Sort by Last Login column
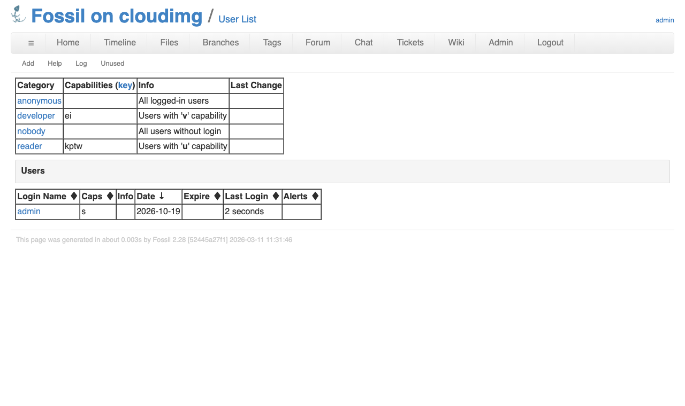 pyautogui.click(x=253, y=196)
